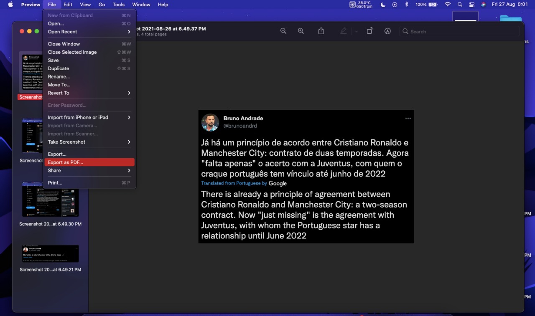
Task: Open the Window menu
Action: click(x=141, y=5)
